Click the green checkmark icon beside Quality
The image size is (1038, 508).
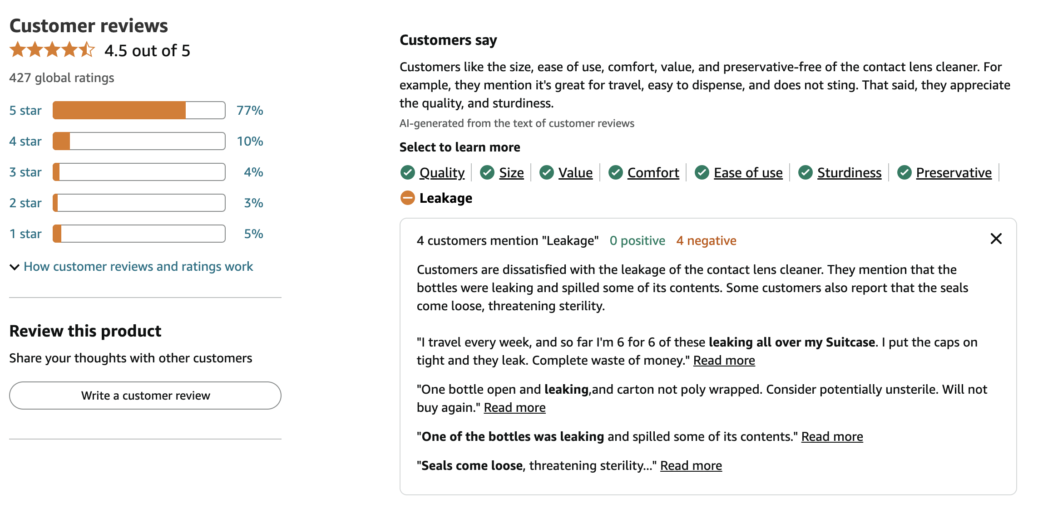click(407, 172)
